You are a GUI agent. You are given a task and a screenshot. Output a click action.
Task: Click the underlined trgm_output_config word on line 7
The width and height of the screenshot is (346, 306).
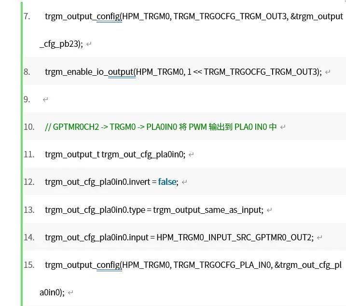83,16
